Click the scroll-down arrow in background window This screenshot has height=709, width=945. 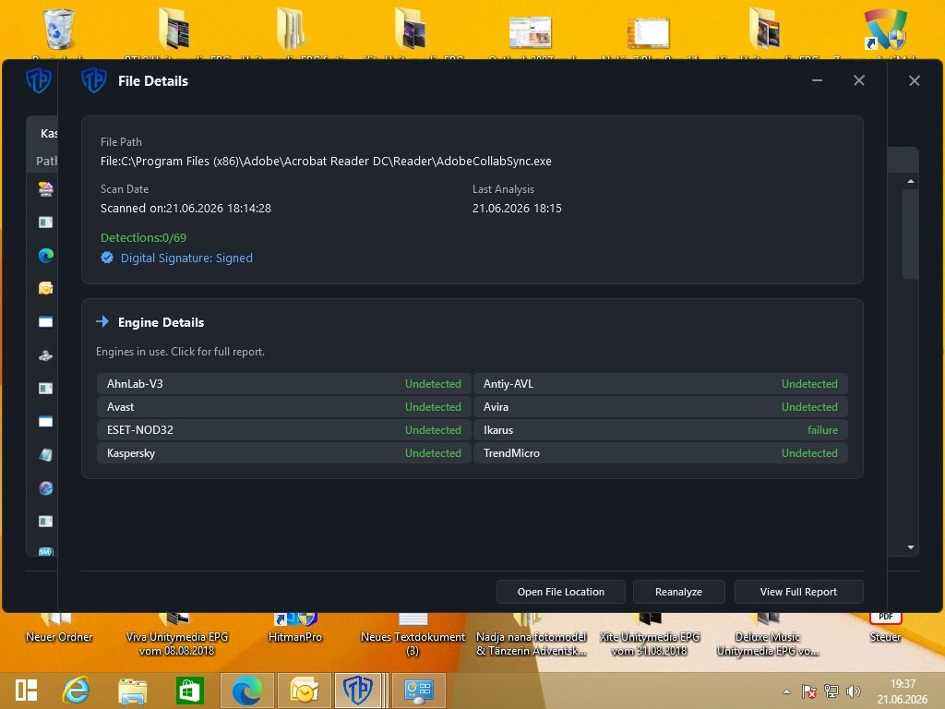pos(911,547)
